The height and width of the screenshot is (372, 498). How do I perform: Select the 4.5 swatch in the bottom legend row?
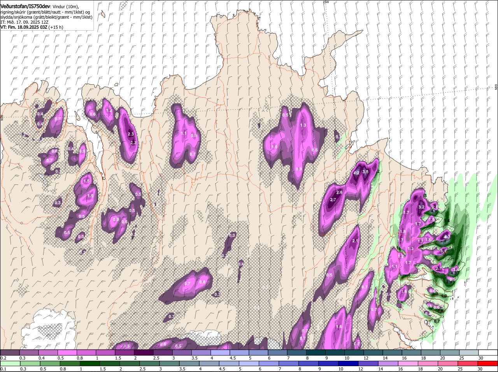click(x=230, y=364)
